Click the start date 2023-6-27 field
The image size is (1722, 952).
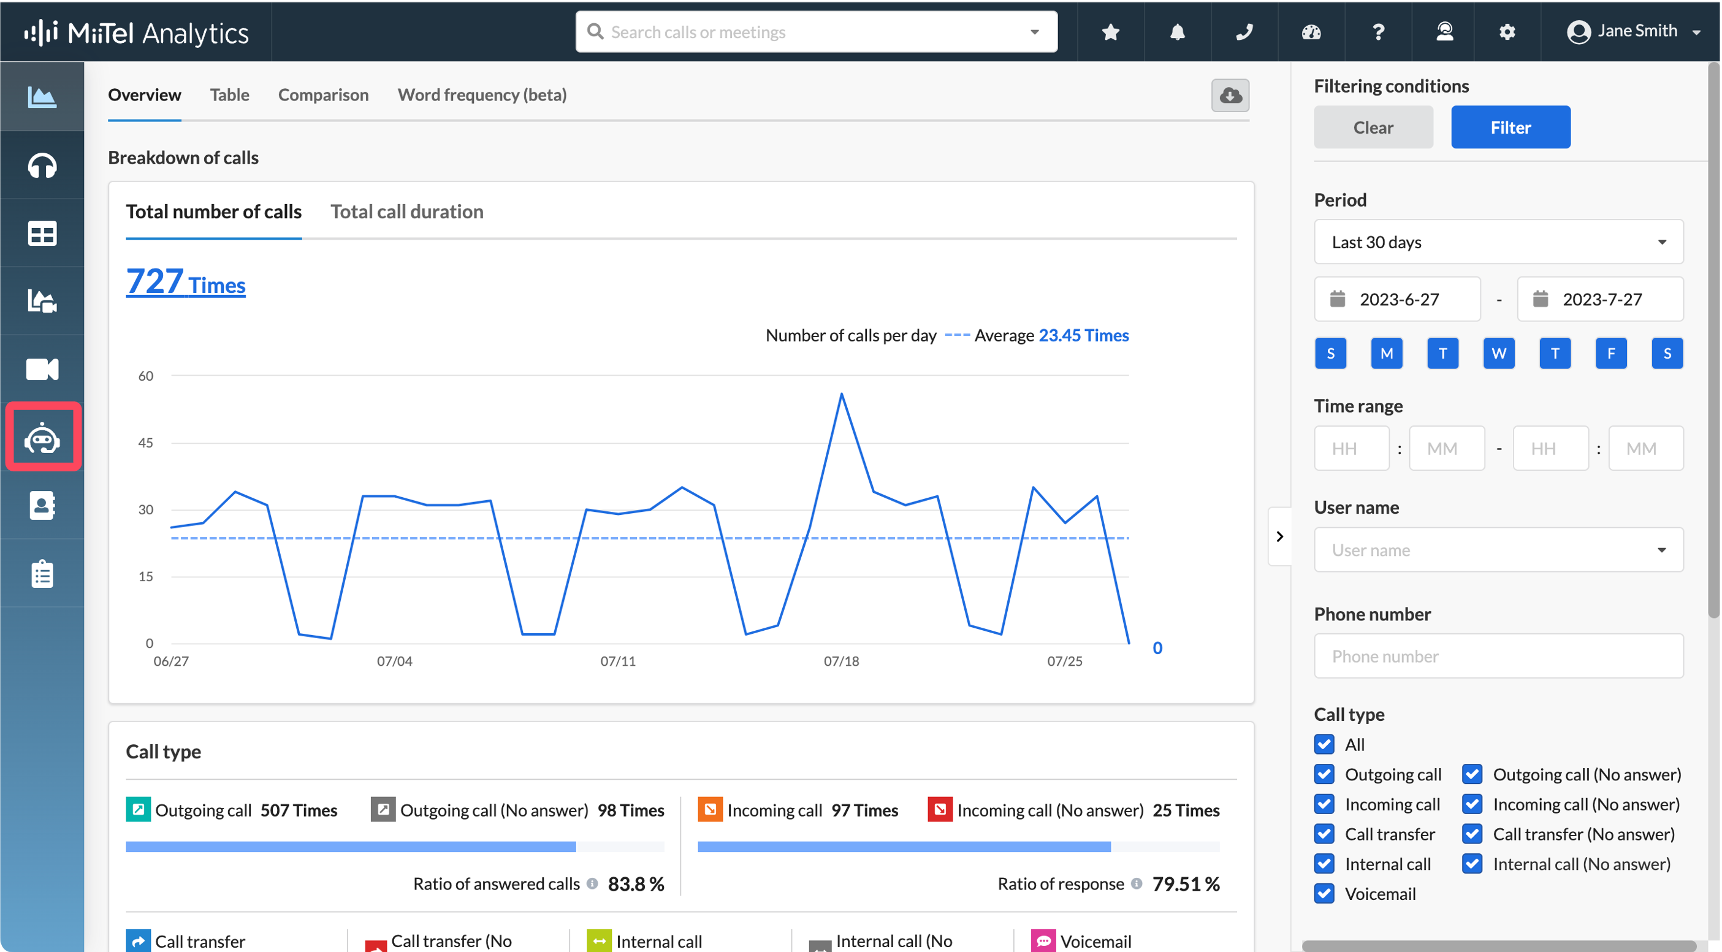coord(1397,299)
